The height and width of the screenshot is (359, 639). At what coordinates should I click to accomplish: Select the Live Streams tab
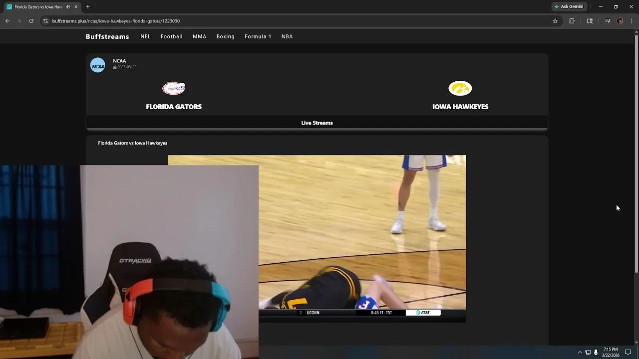317,123
